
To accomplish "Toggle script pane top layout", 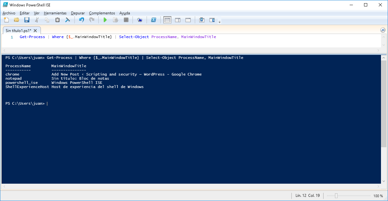I will 167,20.
